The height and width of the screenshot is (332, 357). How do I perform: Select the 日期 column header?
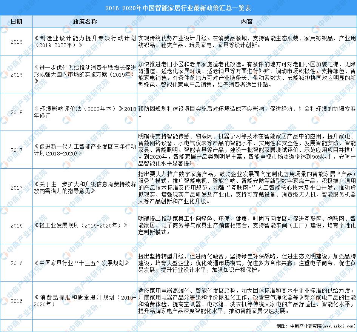pyautogui.click(x=16, y=22)
